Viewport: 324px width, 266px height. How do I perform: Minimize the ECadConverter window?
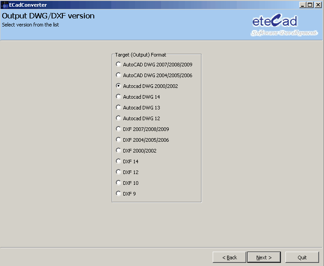[303, 5]
